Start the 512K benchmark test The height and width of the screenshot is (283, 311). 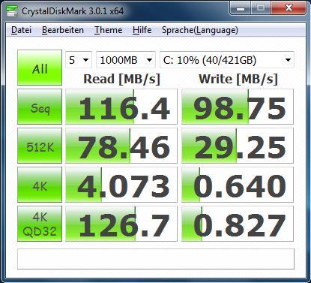[x=40, y=146]
